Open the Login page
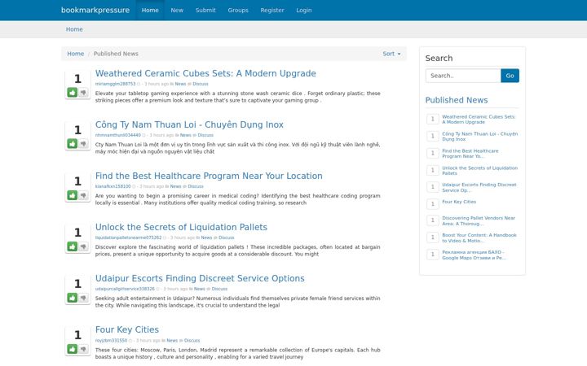Viewport: 587px width, 366px height. point(303,10)
